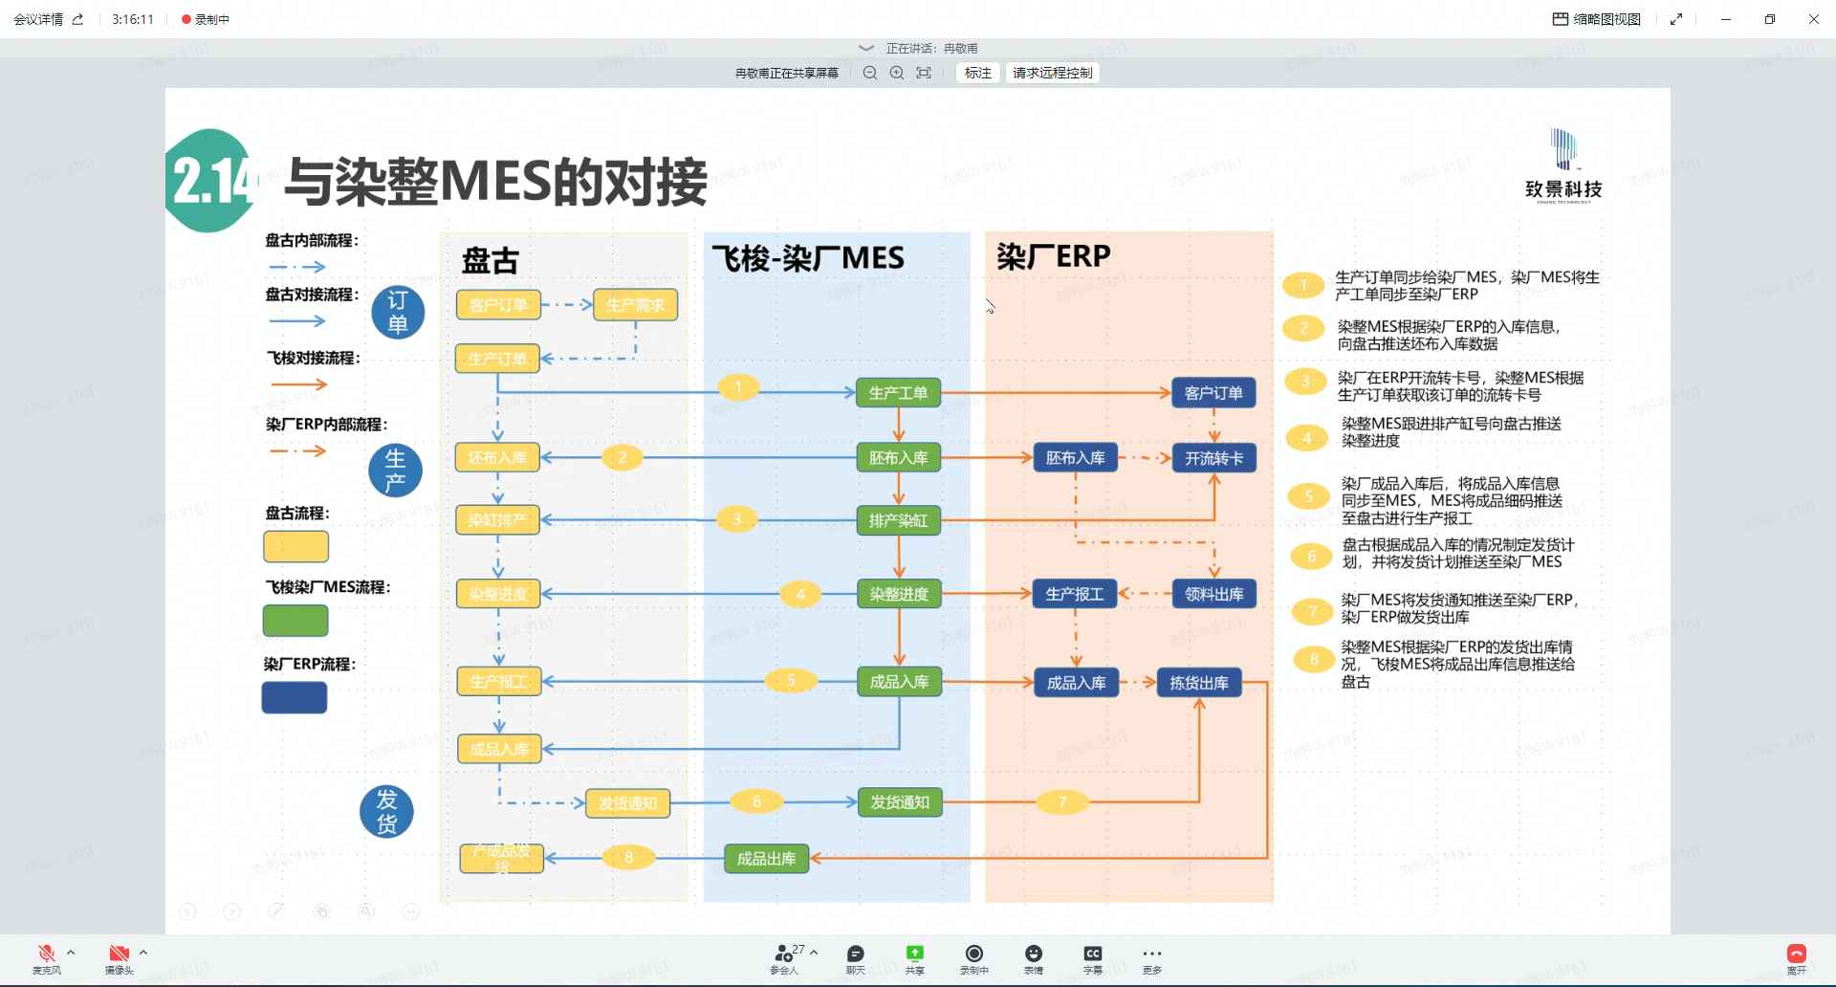
Task: Zoom in the shared screen
Action: (897, 73)
